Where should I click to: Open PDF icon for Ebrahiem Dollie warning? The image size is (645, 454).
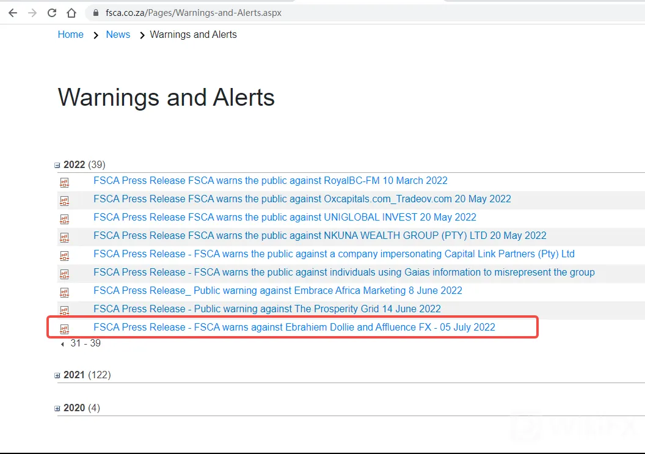pyautogui.click(x=65, y=329)
